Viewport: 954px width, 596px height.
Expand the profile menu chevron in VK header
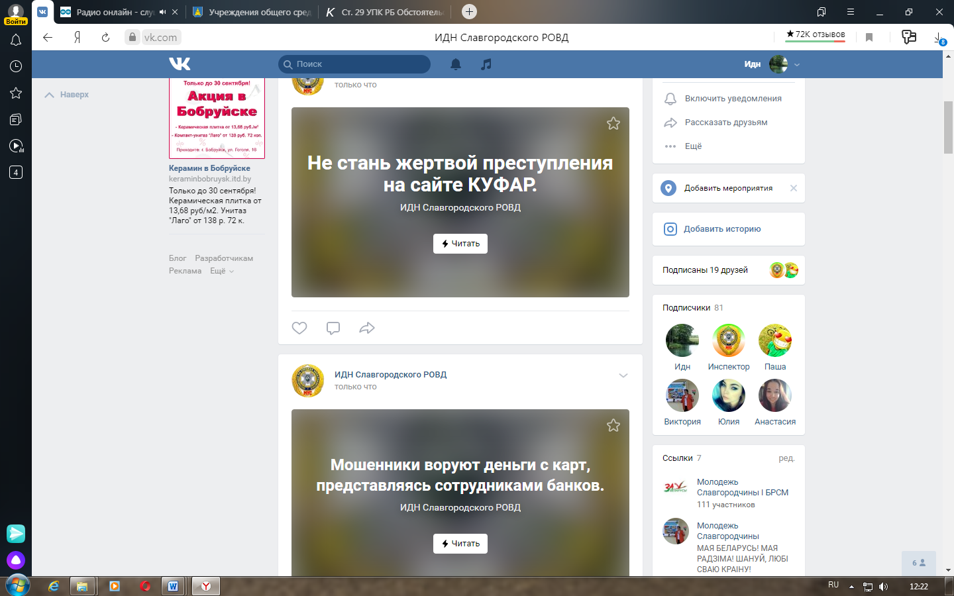(797, 64)
